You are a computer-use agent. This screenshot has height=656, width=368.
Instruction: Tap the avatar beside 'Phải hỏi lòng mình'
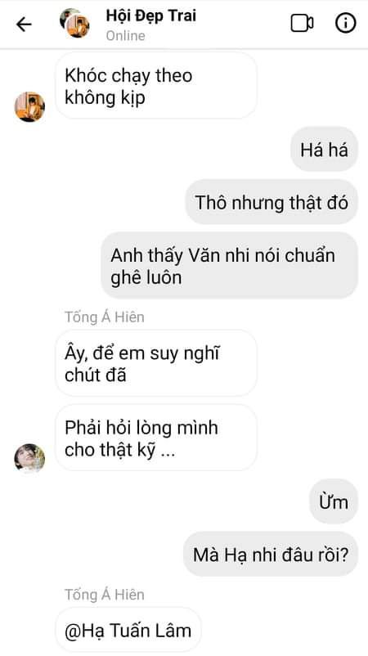29,459
